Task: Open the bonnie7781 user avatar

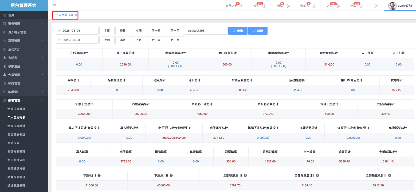Action: point(392,6)
